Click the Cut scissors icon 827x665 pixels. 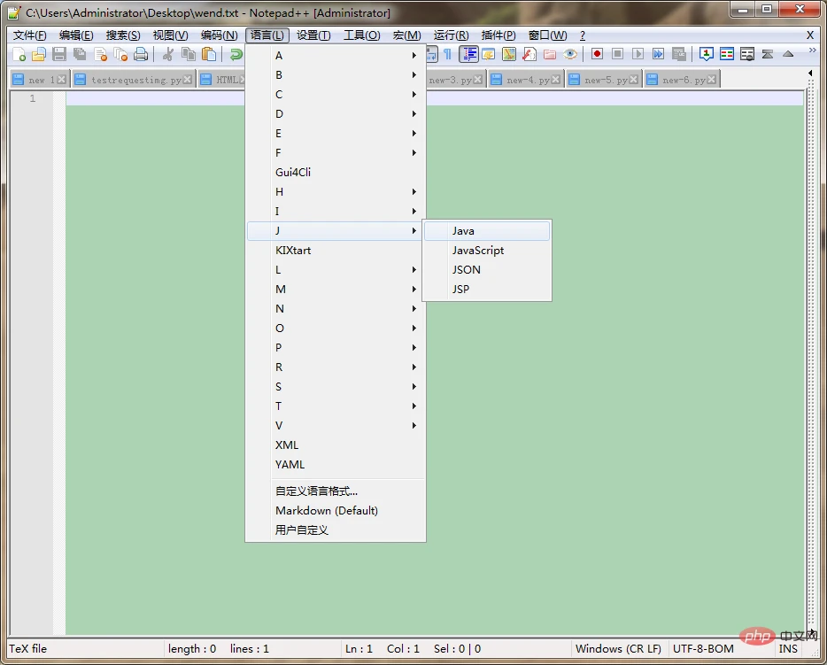[167, 55]
